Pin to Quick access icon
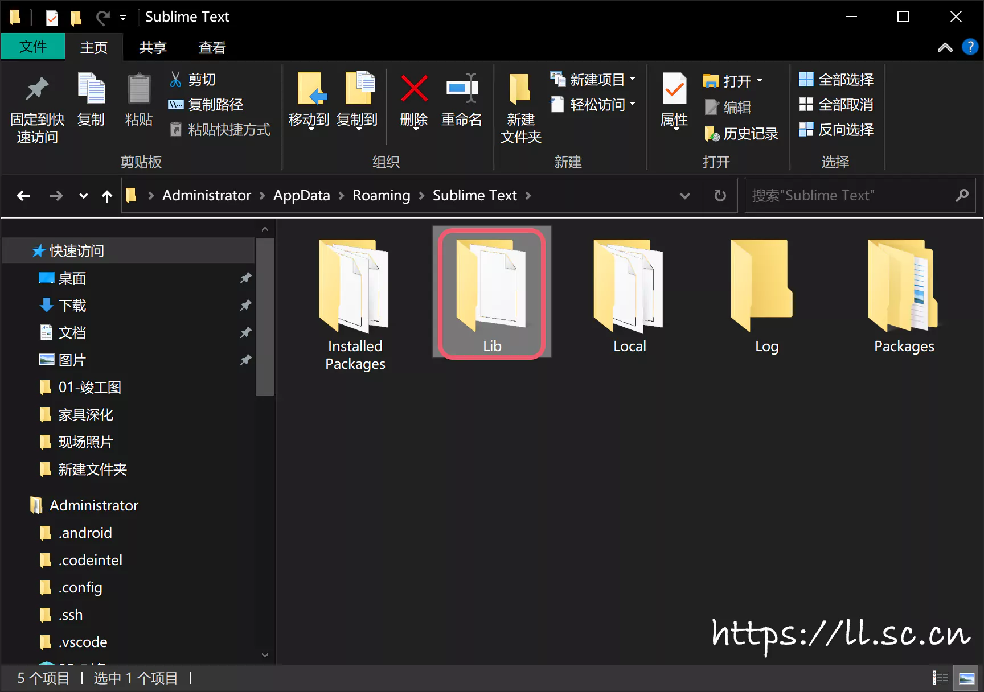Image resolution: width=984 pixels, height=692 pixels. 37,89
